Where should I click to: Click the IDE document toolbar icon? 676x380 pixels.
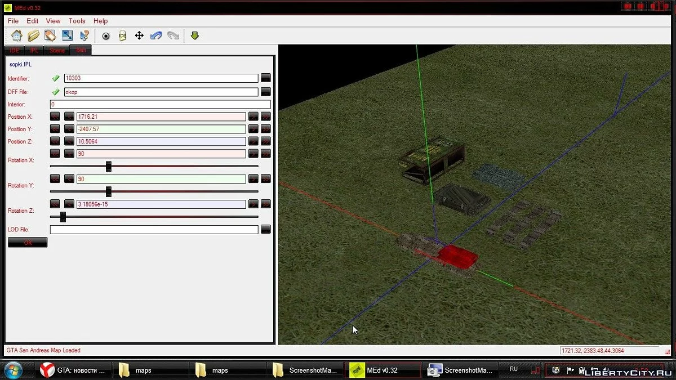pos(122,36)
